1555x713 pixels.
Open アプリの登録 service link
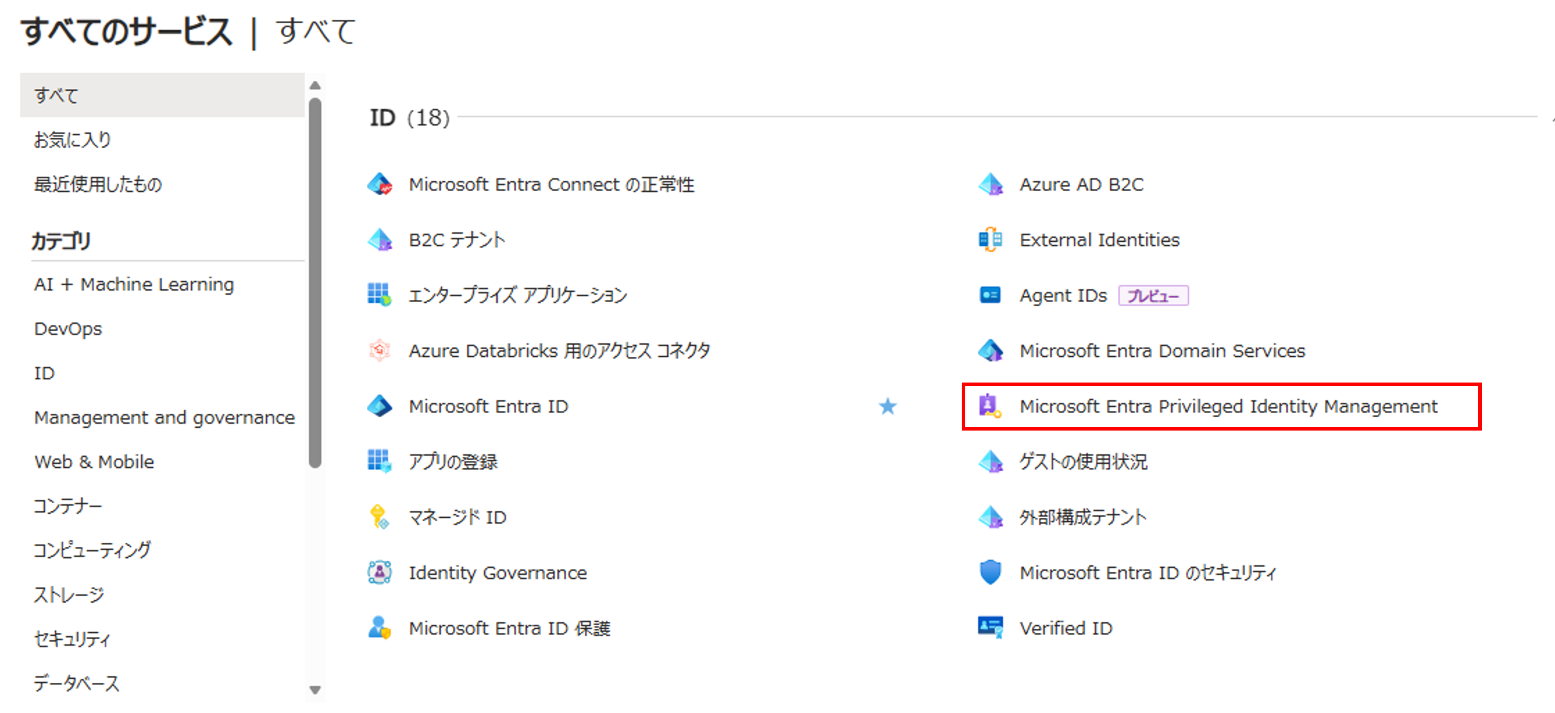(x=453, y=462)
